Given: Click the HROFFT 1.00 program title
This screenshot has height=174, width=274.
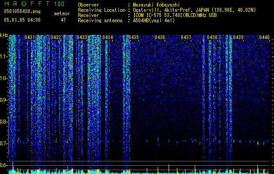Looking at the screenshot, I should 34,3.
